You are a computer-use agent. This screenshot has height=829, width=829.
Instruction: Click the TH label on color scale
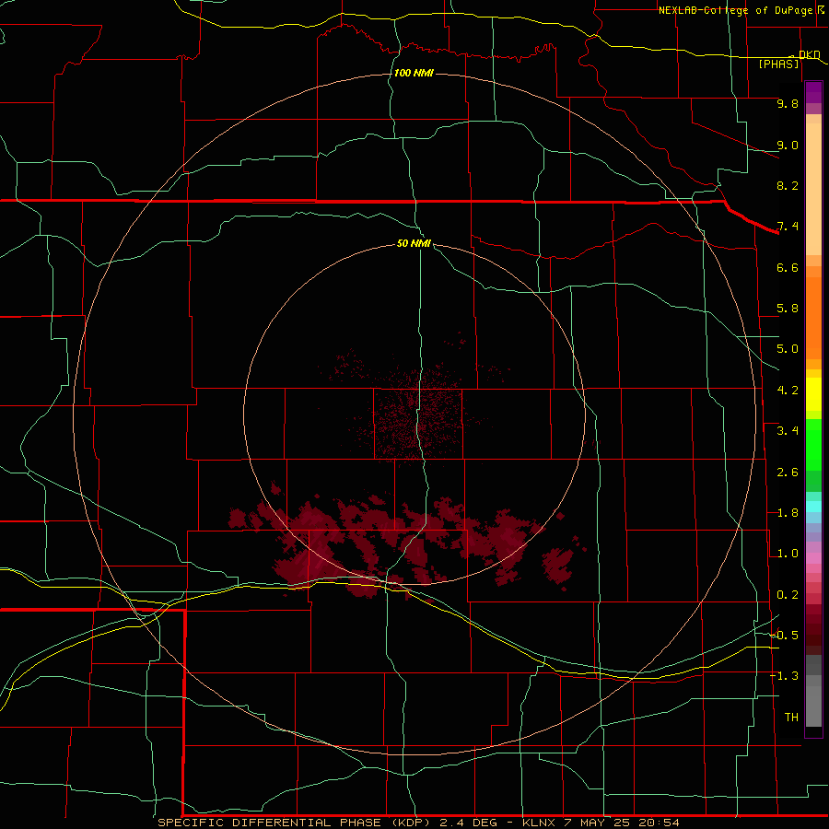pos(791,718)
